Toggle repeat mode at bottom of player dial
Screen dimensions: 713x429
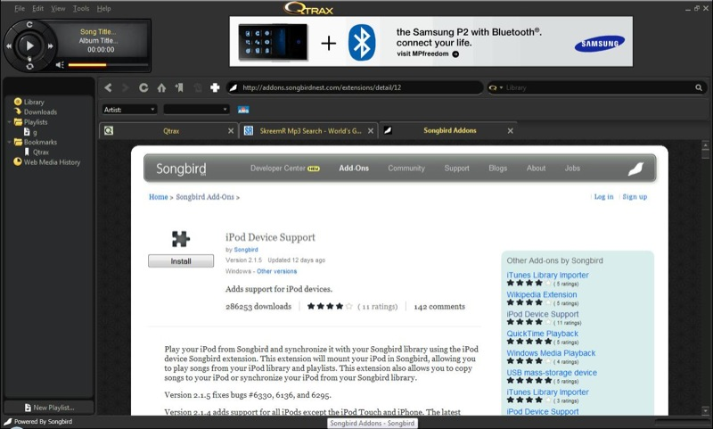29,66
